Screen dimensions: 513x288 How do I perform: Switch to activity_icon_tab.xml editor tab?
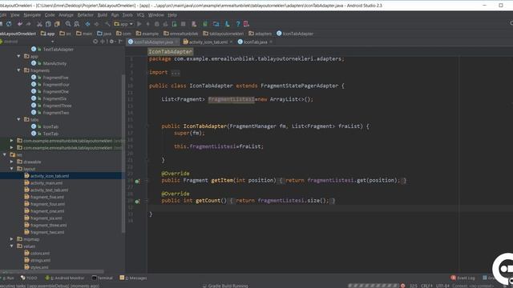coord(208,42)
